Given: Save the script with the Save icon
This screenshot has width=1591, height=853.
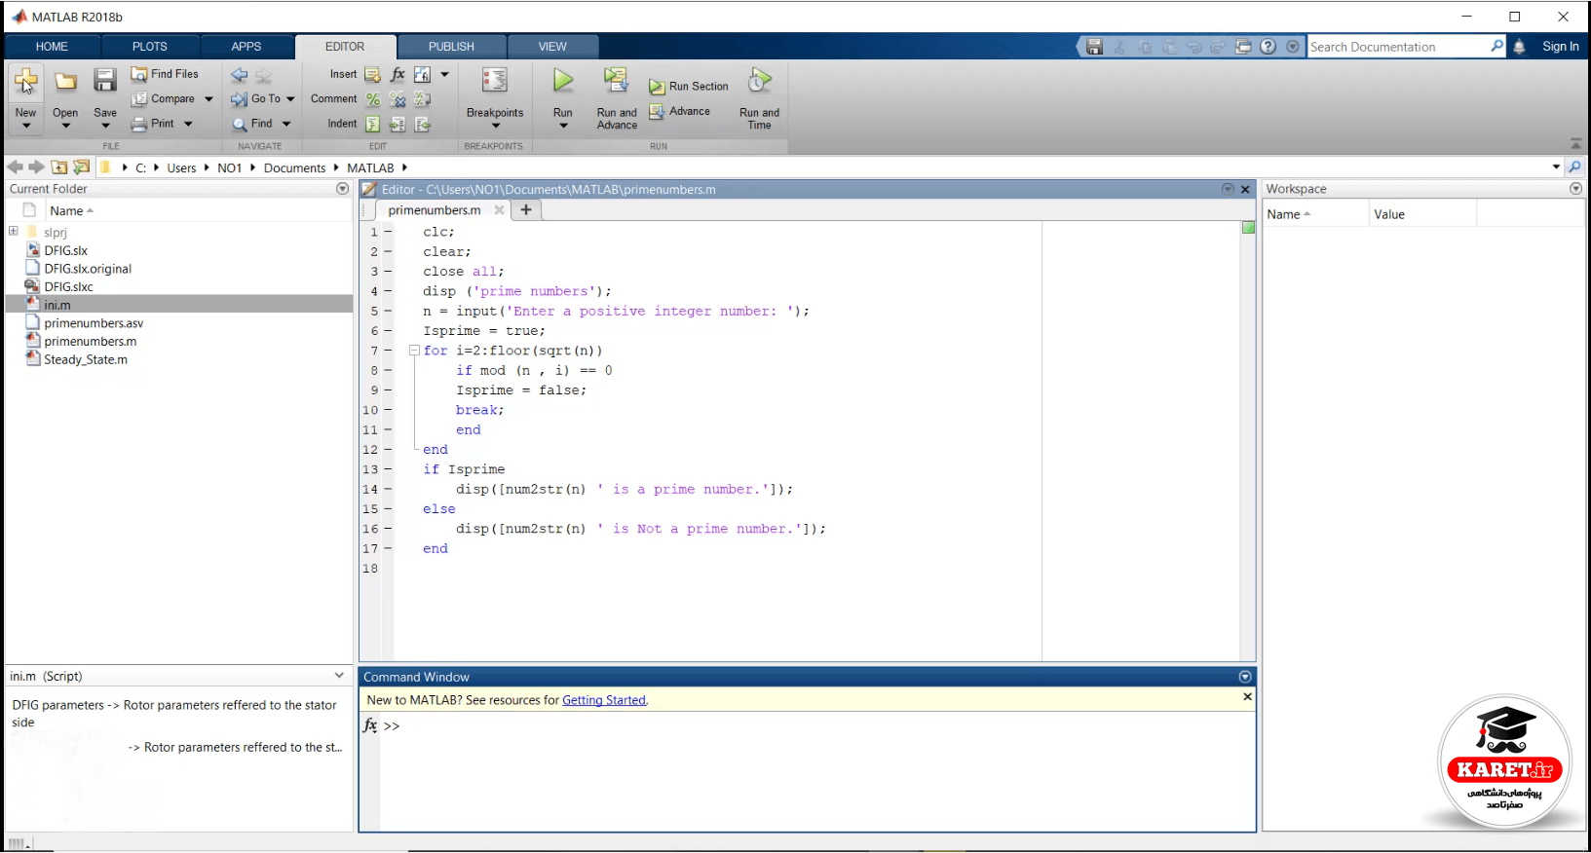Looking at the screenshot, I should tap(105, 83).
